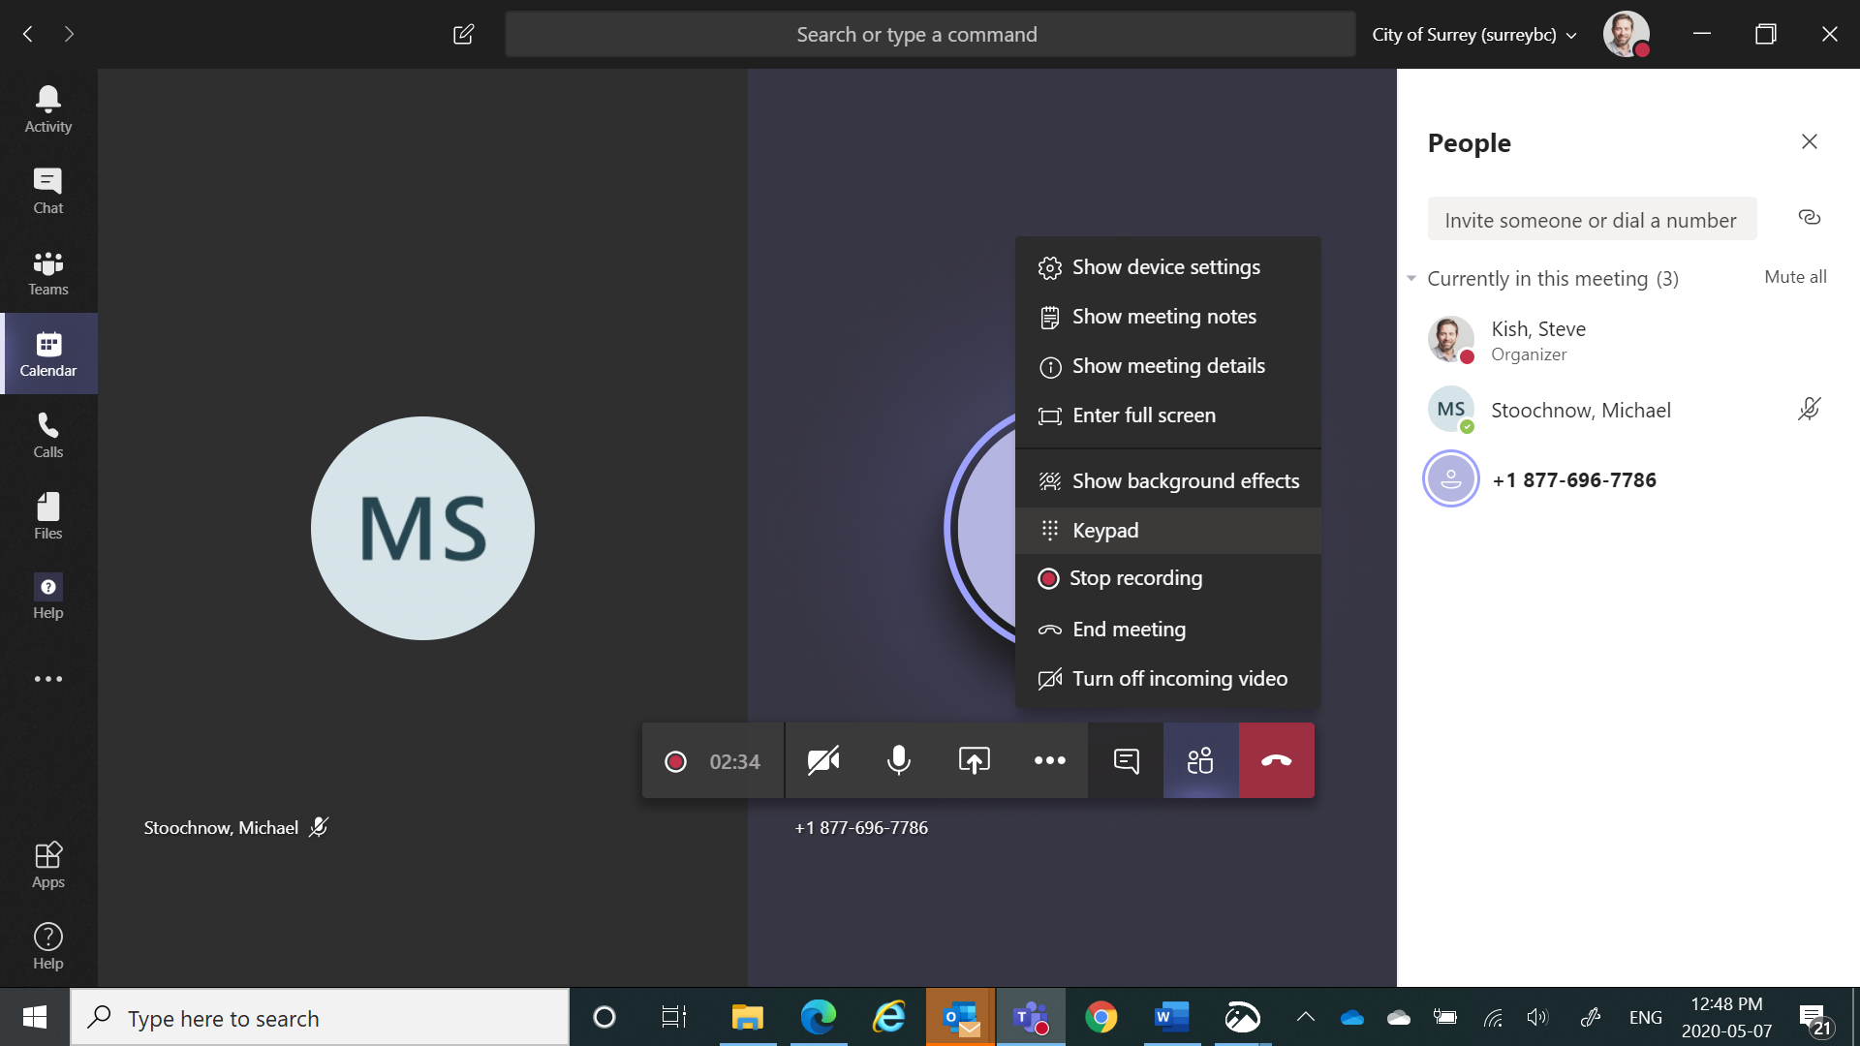Image resolution: width=1860 pixels, height=1046 pixels.
Task: Choose Enter full screen
Action: pos(1168,415)
